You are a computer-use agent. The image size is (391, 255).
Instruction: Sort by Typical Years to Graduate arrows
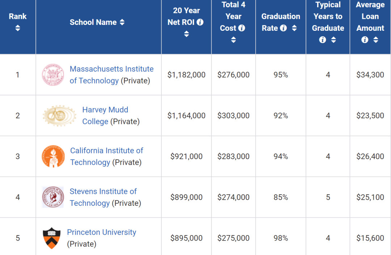click(x=333, y=40)
